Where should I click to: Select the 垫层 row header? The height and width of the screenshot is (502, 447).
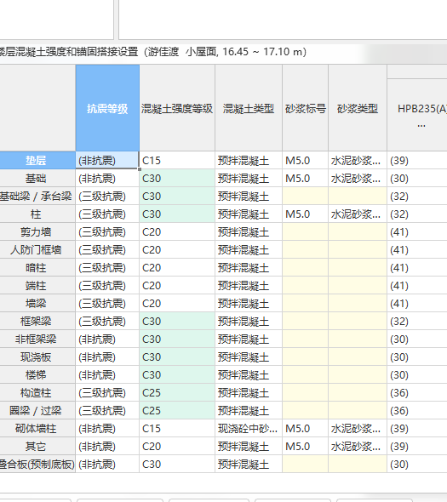[37, 161]
